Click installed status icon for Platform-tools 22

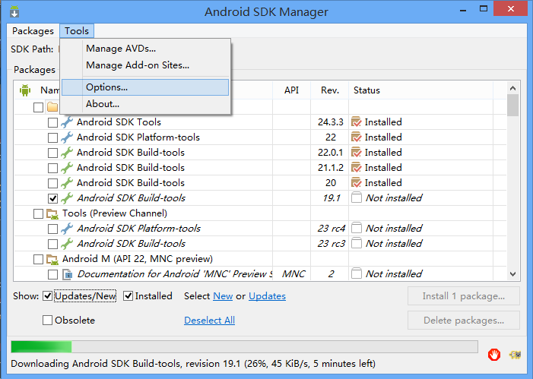[x=357, y=137]
